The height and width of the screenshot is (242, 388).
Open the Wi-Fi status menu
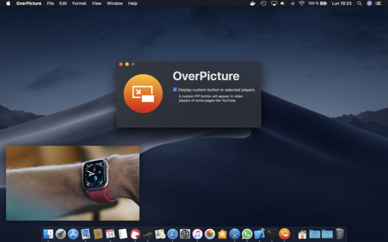click(x=301, y=4)
